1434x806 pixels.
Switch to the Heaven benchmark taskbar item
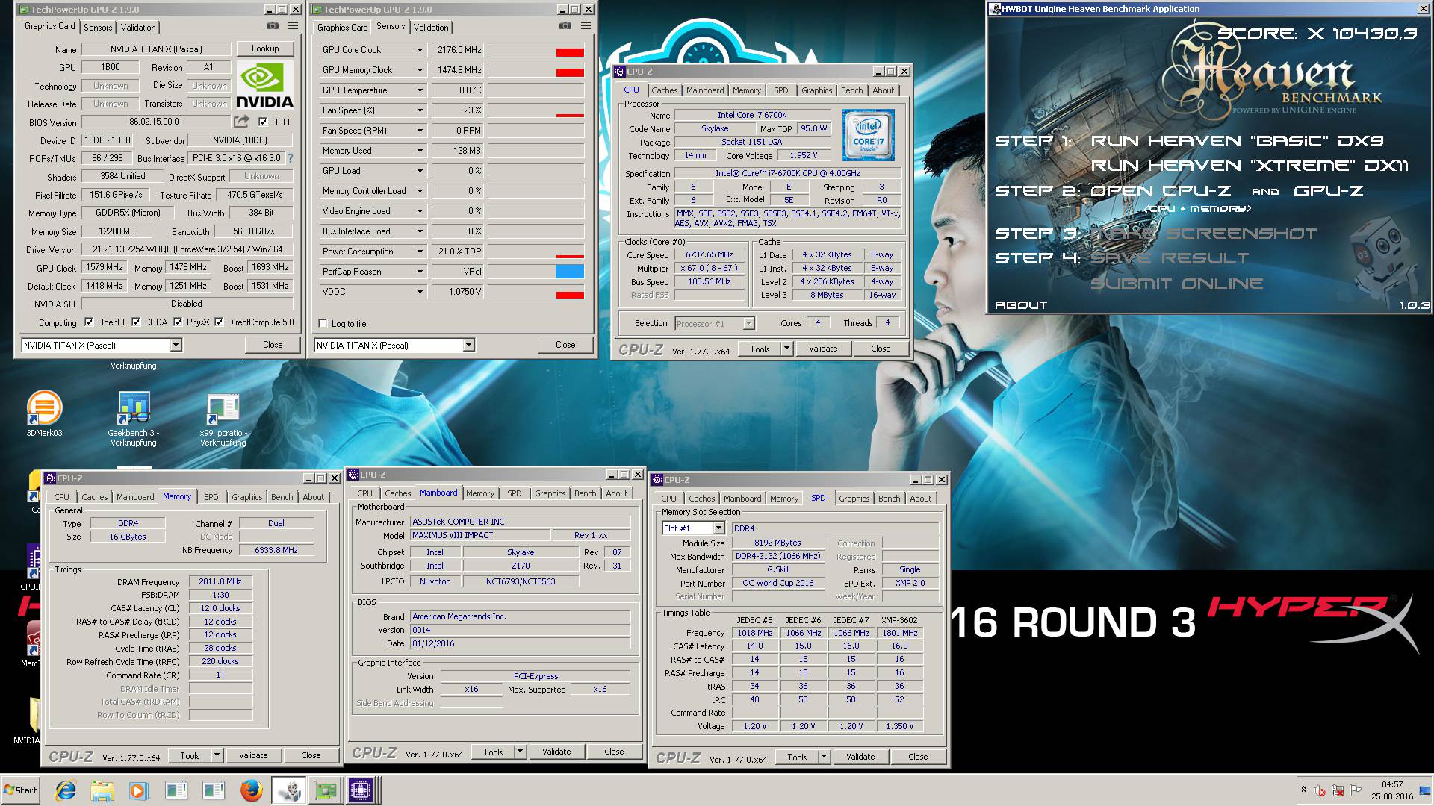tap(288, 790)
